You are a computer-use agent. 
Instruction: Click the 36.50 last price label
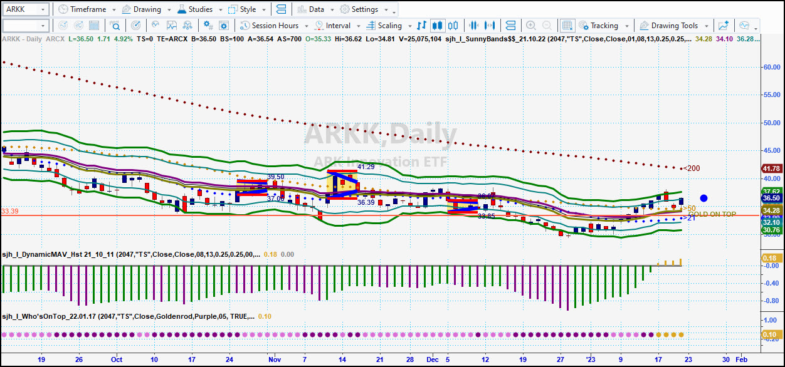pyautogui.click(x=771, y=198)
